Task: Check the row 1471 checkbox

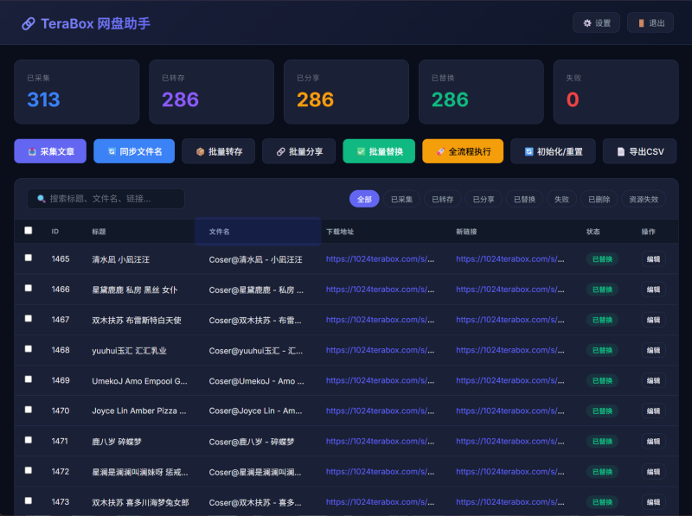Action: 29,440
